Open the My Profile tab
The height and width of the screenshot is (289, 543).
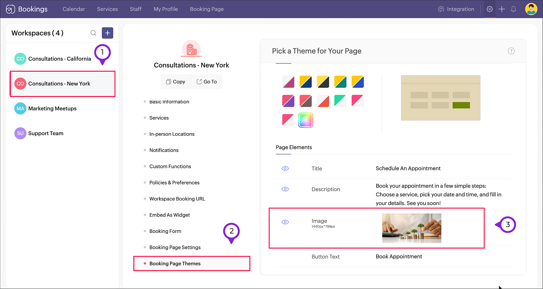(x=166, y=9)
